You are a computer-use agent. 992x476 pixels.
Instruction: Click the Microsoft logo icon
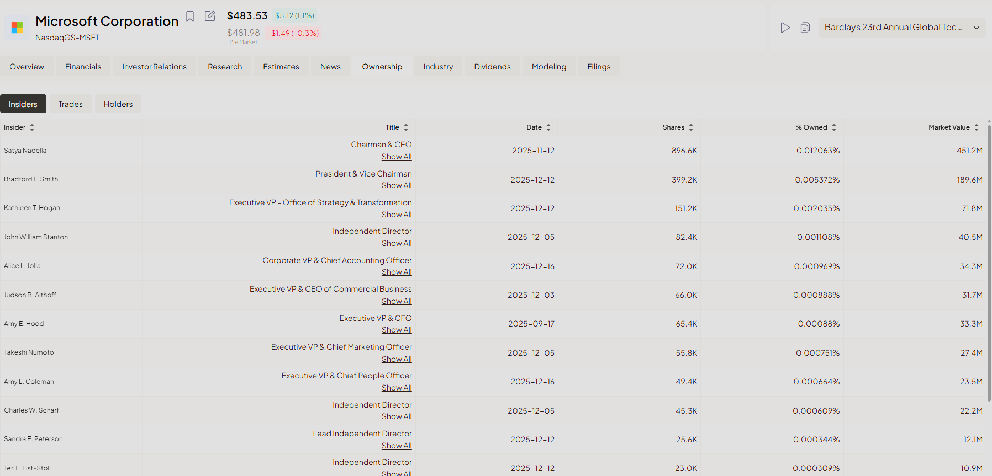point(17,28)
